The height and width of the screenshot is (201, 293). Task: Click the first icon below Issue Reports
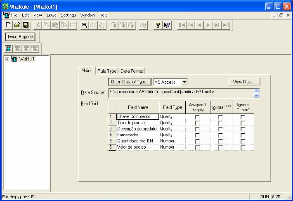(x=9, y=48)
